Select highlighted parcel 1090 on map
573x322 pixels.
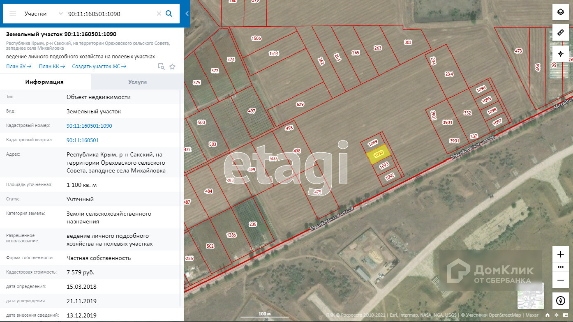(x=379, y=154)
